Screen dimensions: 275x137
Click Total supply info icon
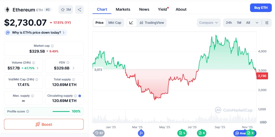(74, 80)
